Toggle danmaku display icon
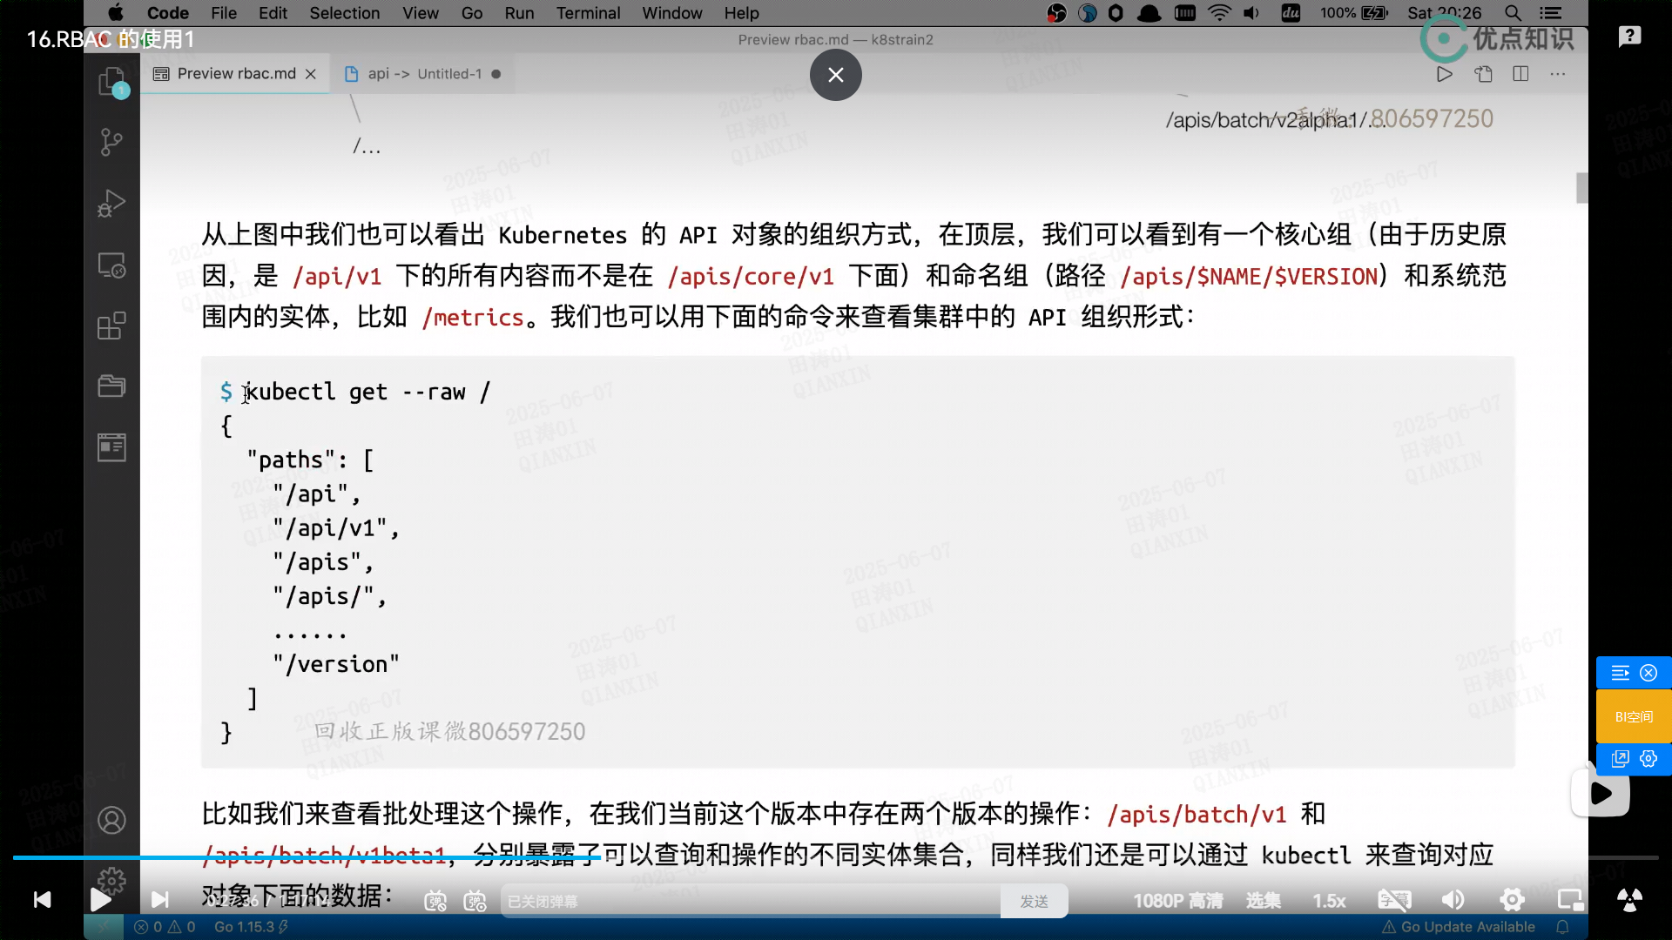1672x940 pixels. tap(435, 902)
